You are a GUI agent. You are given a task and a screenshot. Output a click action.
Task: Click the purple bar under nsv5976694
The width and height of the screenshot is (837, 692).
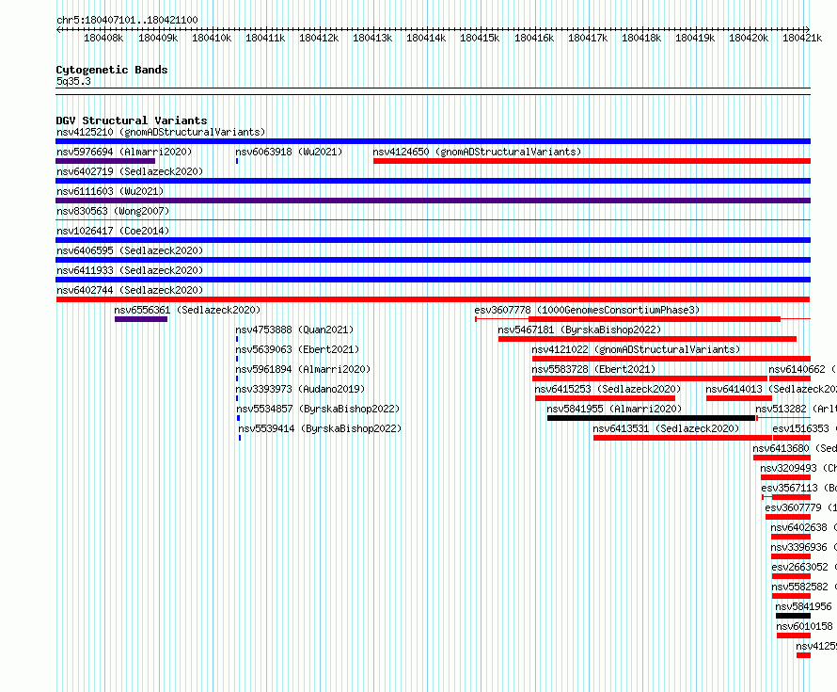click(x=105, y=161)
